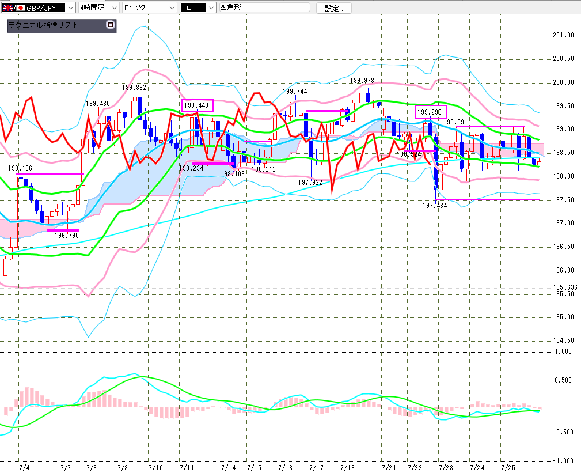581x473 pixels.
Task: Click the 198.234 price annotation
Action: point(191,168)
